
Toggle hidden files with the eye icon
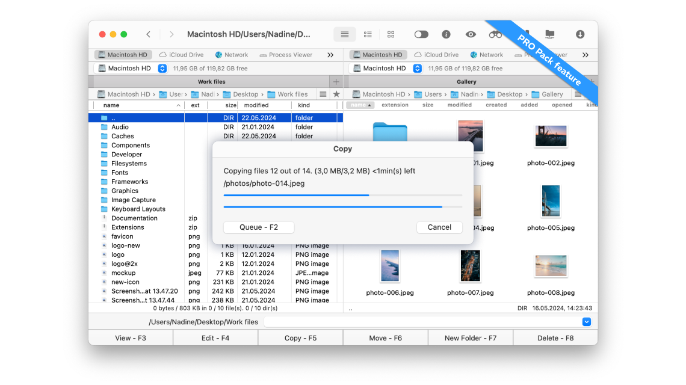click(471, 34)
